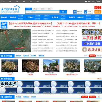Open the property thumbnail priced 14000元/平
Viewport: 102px width, 102px height.
point(51,66)
